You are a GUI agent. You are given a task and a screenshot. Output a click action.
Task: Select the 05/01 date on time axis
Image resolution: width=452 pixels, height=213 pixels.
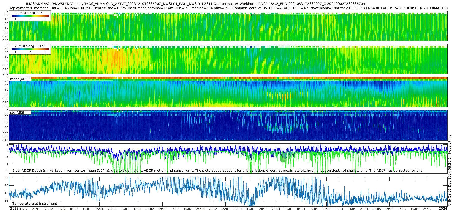[74, 209]
